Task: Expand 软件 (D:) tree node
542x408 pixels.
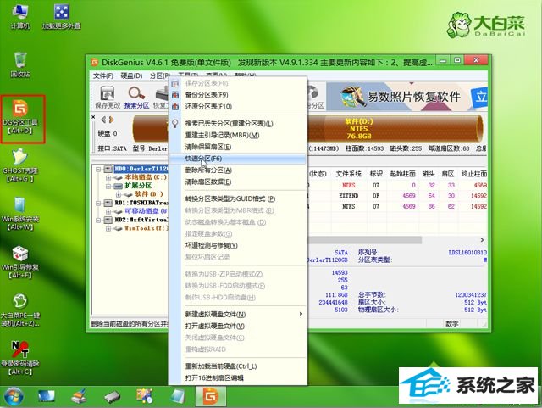Action: coord(119,194)
